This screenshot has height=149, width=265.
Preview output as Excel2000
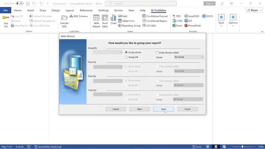(192, 16)
